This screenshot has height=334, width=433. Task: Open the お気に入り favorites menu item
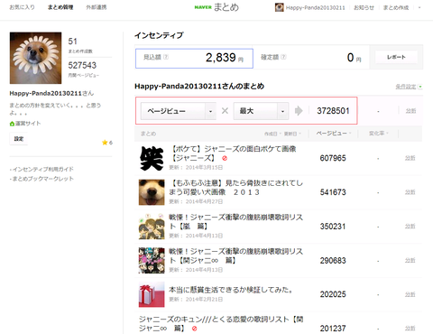tap(22, 7)
